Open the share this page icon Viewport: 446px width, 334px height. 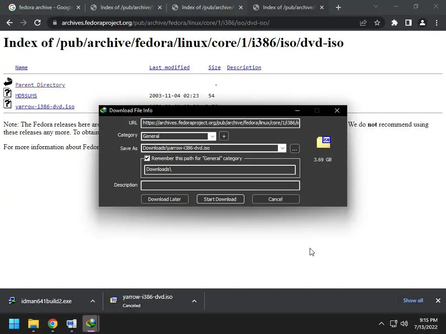tap(363, 23)
